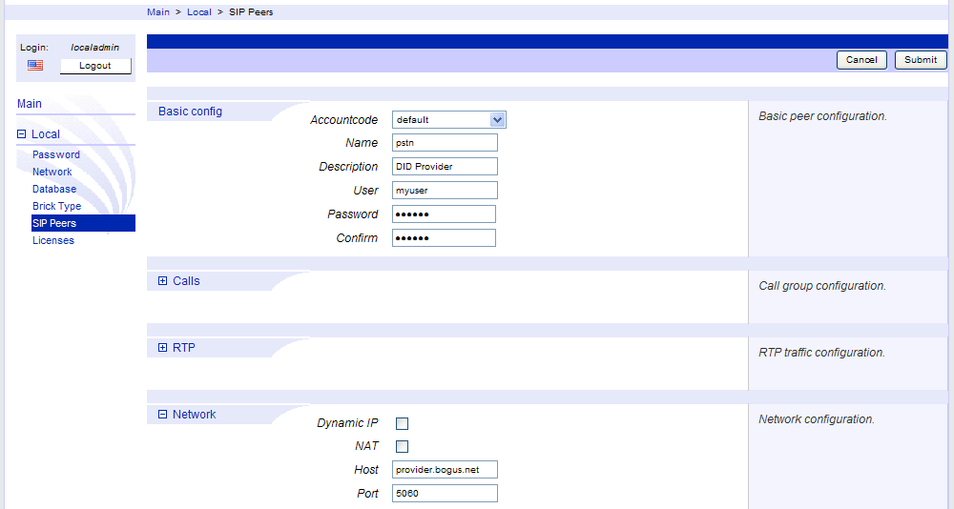The width and height of the screenshot is (954, 509).
Task: Open the Accountcode dropdown
Action: coord(496,120)
